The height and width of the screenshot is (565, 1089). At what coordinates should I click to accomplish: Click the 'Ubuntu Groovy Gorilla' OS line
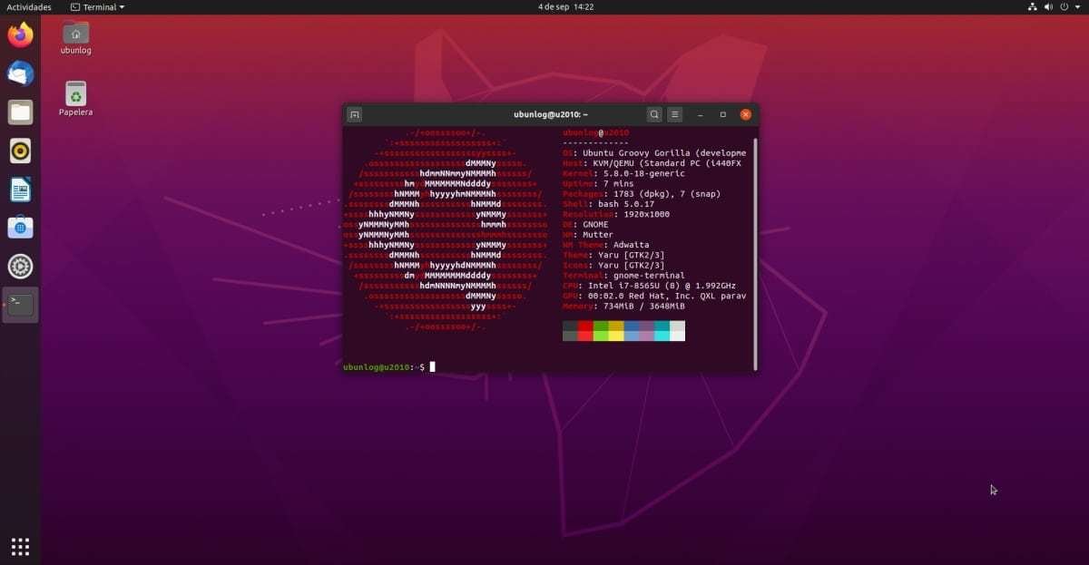pyautogui.click(x=654, y=153)
